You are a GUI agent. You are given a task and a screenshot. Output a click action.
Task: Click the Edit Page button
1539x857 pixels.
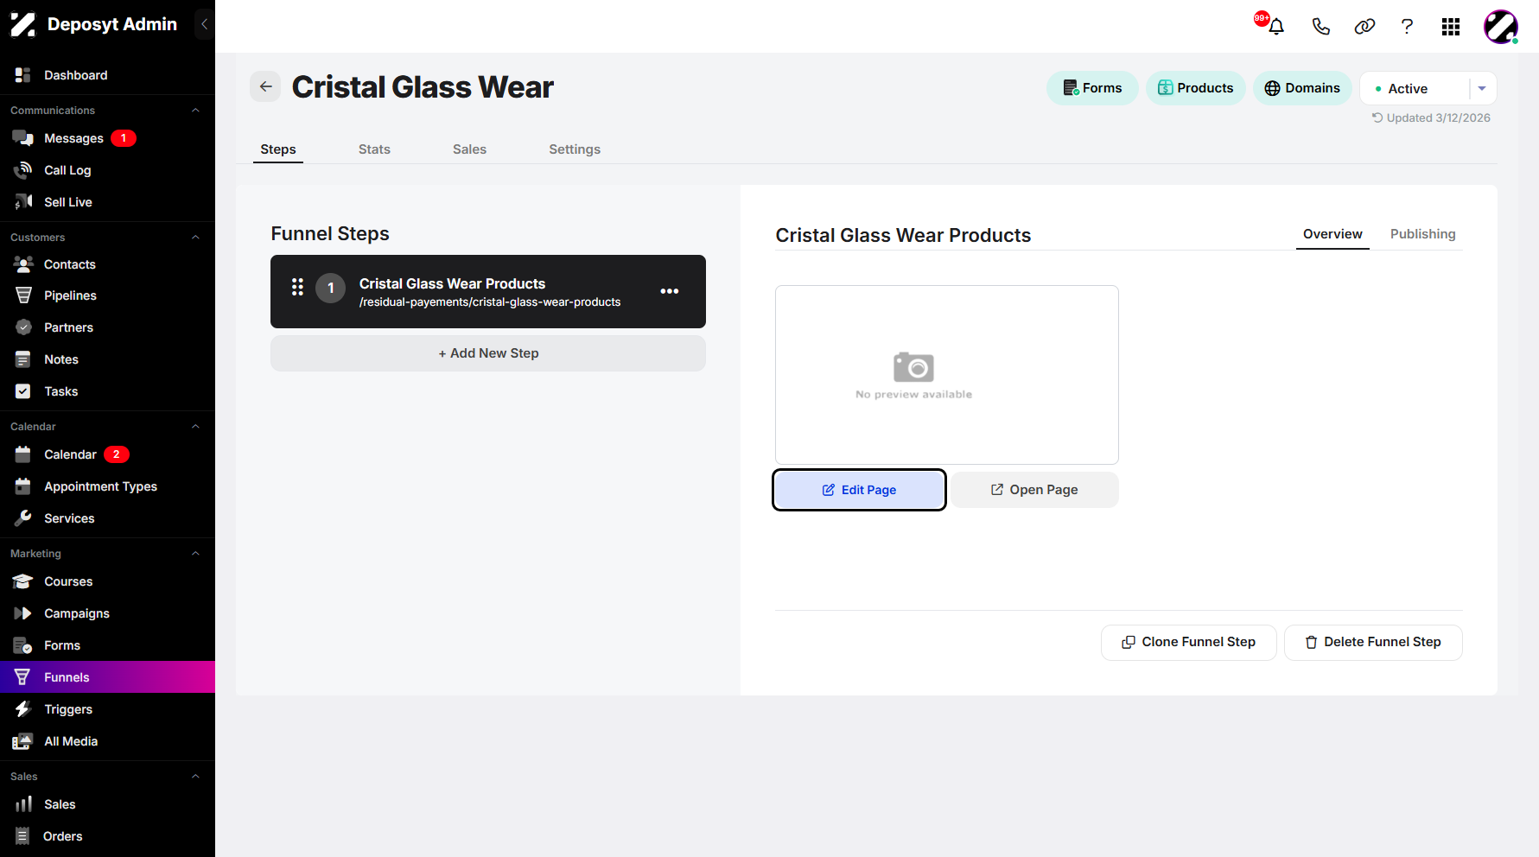click(859, 490)
